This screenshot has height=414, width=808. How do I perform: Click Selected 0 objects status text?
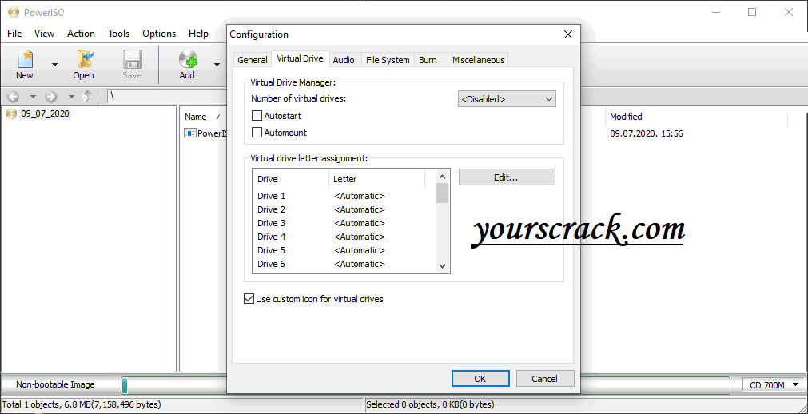[430, 404]
